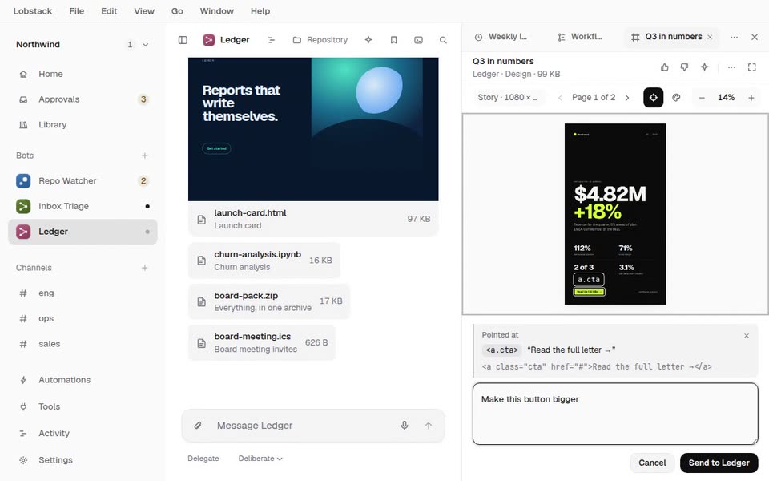Viewport: 769px width, 481px height.
Task: Add a new channel
Action: 145,268
